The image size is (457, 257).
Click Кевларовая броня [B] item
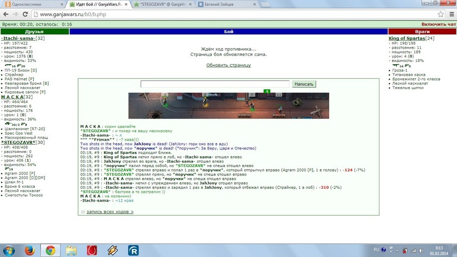click(x=27, y=84)
